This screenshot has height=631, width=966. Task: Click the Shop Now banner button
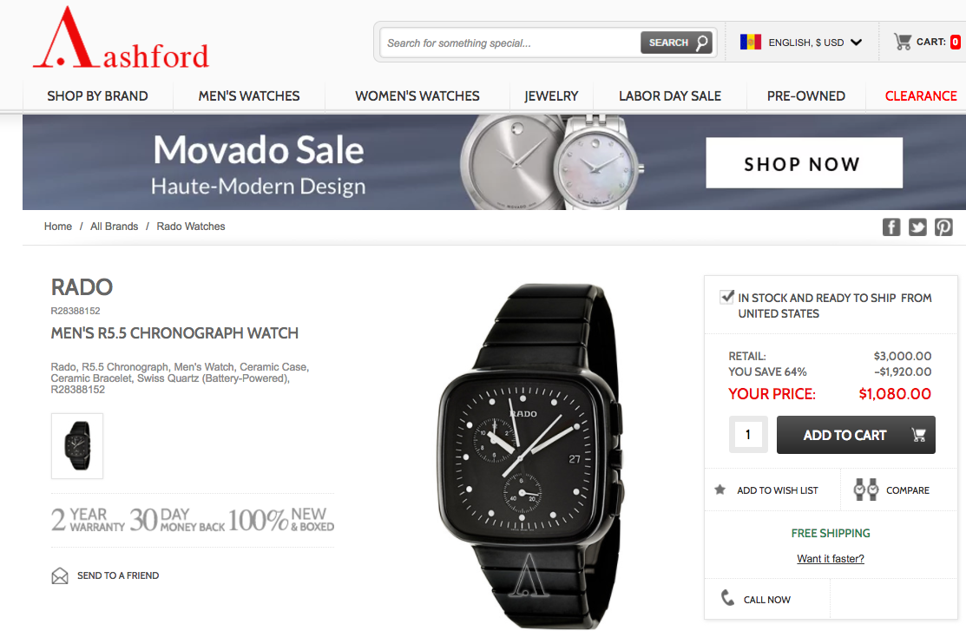pyautogui.click(x=804, y=163)
